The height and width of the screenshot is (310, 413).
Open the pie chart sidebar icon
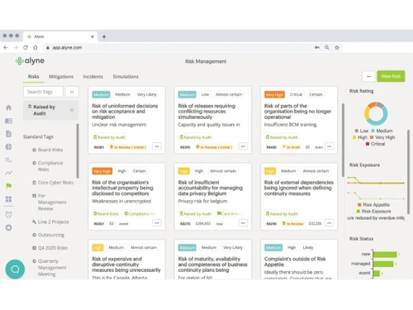[8, 146]
